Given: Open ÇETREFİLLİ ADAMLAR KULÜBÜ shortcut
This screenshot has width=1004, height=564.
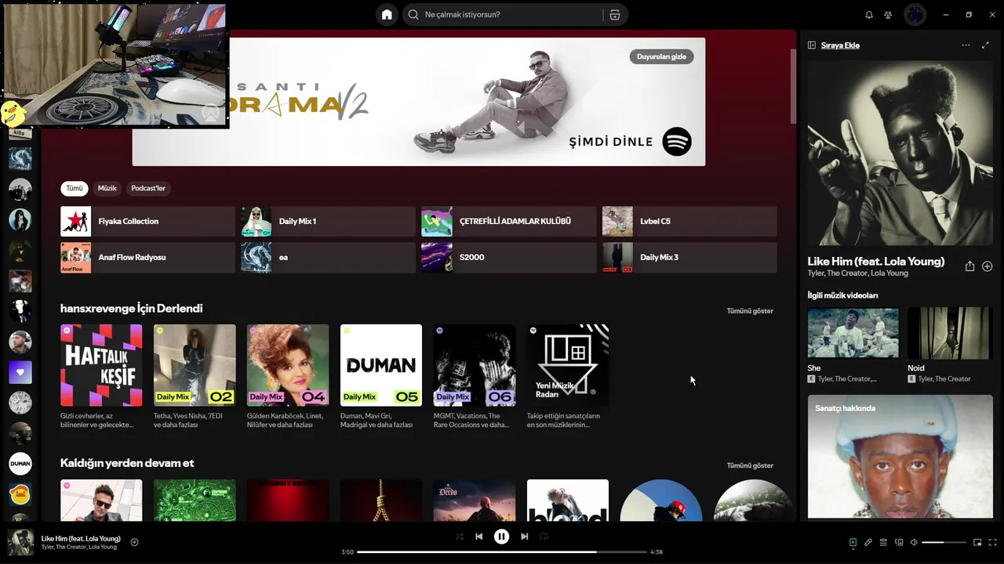Looking at the screenshot, I should (x=509, y=222).
